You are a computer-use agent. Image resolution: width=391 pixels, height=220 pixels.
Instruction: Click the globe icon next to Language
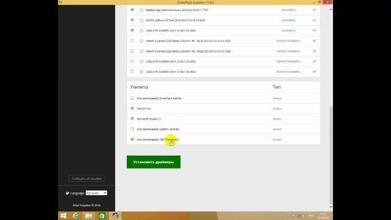(x=67, y=193)
